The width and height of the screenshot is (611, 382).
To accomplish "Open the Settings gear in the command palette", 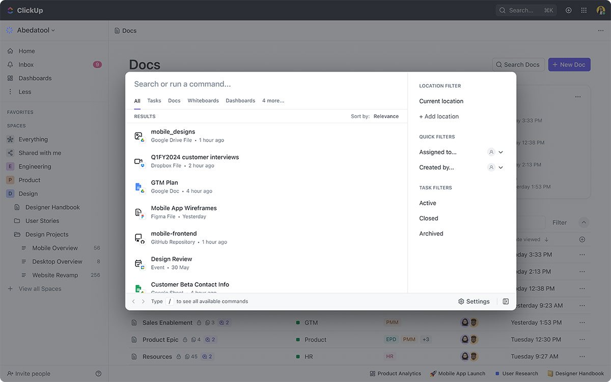I will coord(474,301).
